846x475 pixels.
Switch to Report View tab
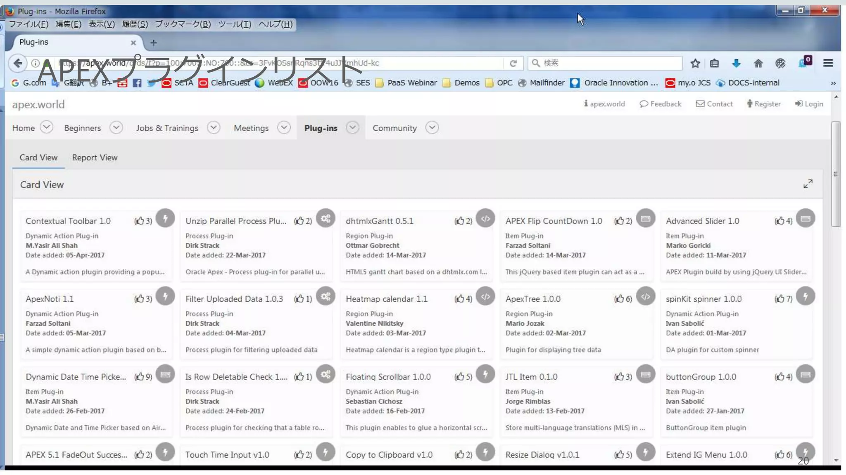(x=95, y=158)
